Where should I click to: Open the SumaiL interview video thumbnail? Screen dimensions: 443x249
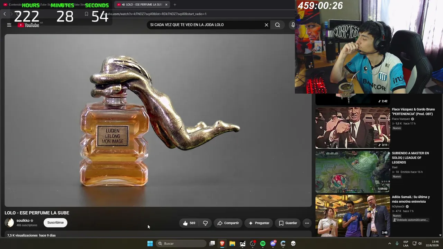(353, 216)
